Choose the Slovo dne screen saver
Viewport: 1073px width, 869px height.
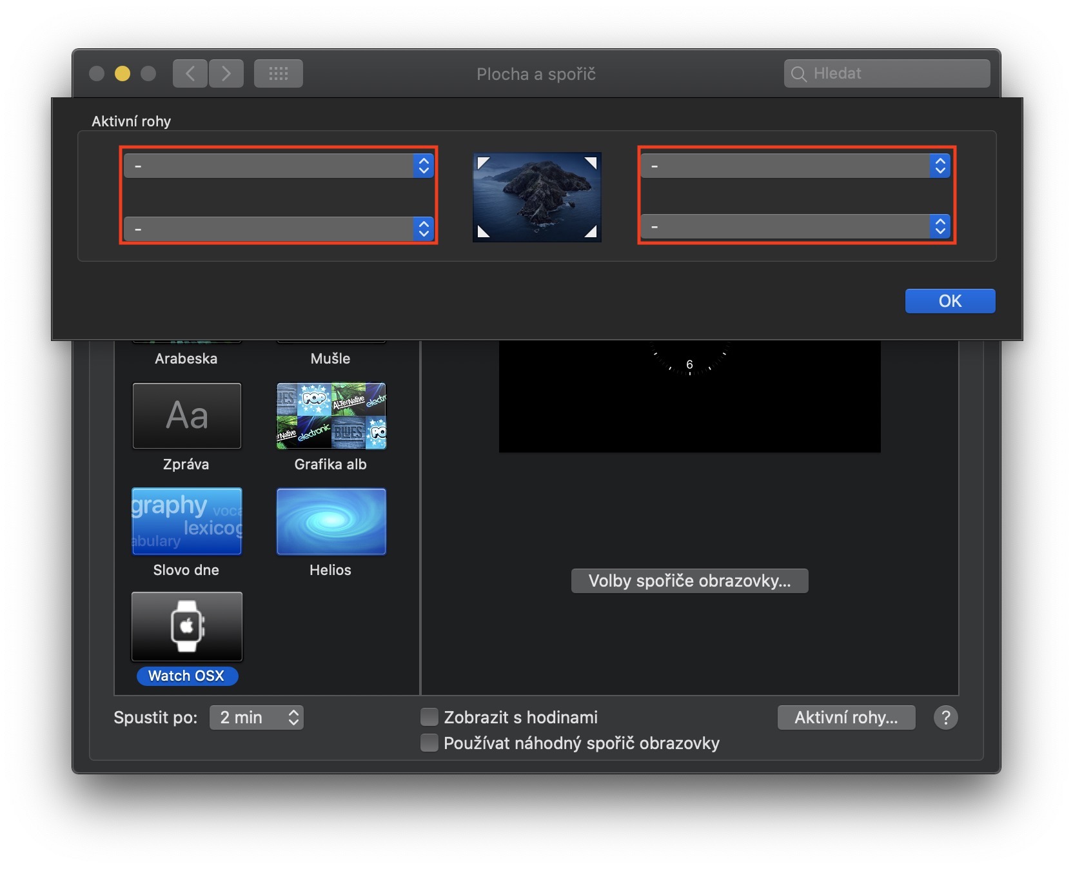point(187,522)
